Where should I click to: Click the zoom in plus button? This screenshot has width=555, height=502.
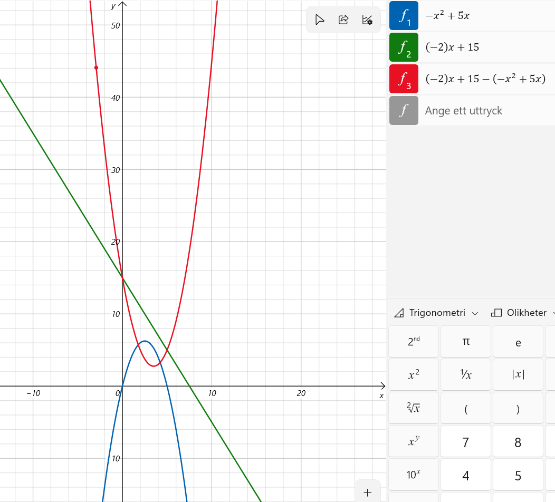coord(368,493)
